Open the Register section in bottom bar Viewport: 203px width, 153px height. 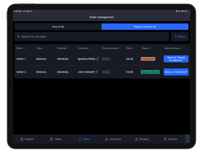point(27,139)
